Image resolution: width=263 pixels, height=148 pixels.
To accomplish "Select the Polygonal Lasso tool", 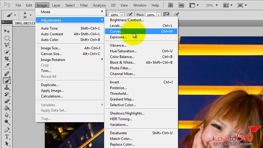I will 7,45.
